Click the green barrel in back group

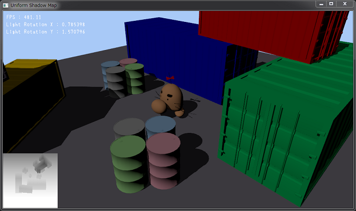tap(134, 78)
